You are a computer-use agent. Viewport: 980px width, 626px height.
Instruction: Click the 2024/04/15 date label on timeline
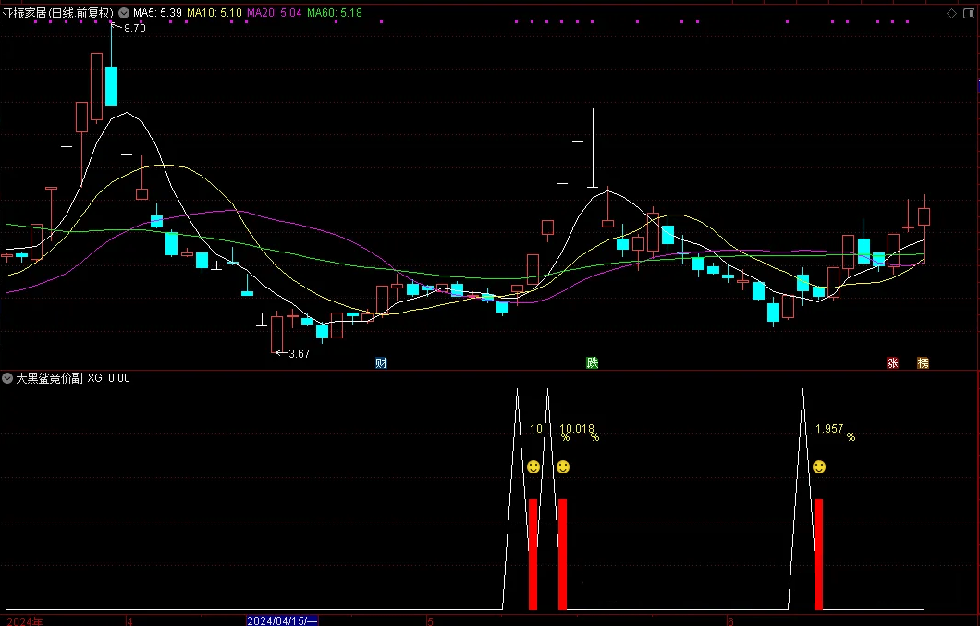click(x=282, y=620)
